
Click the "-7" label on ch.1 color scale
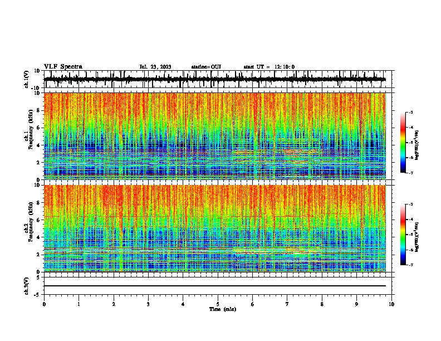(411, 173)
